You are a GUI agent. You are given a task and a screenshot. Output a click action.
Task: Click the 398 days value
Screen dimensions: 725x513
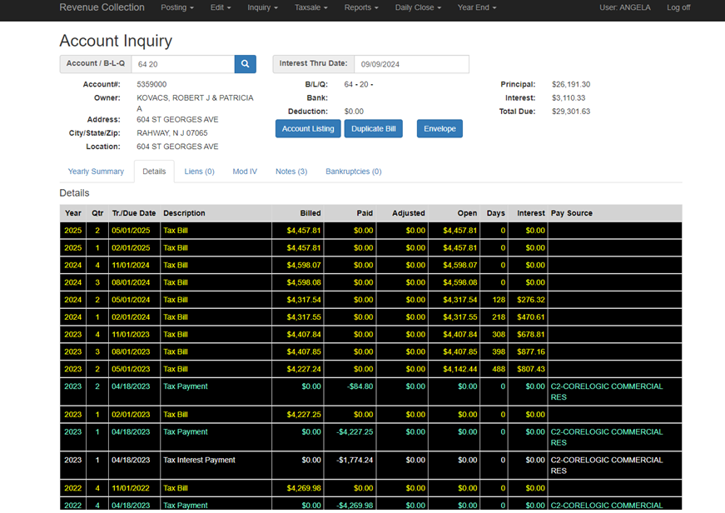click(499, 352)
